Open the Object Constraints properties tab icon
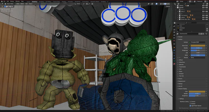 [174, 59]
